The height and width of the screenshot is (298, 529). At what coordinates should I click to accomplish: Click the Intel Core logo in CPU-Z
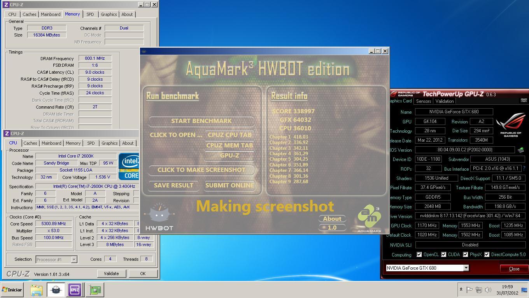[129, 166]
